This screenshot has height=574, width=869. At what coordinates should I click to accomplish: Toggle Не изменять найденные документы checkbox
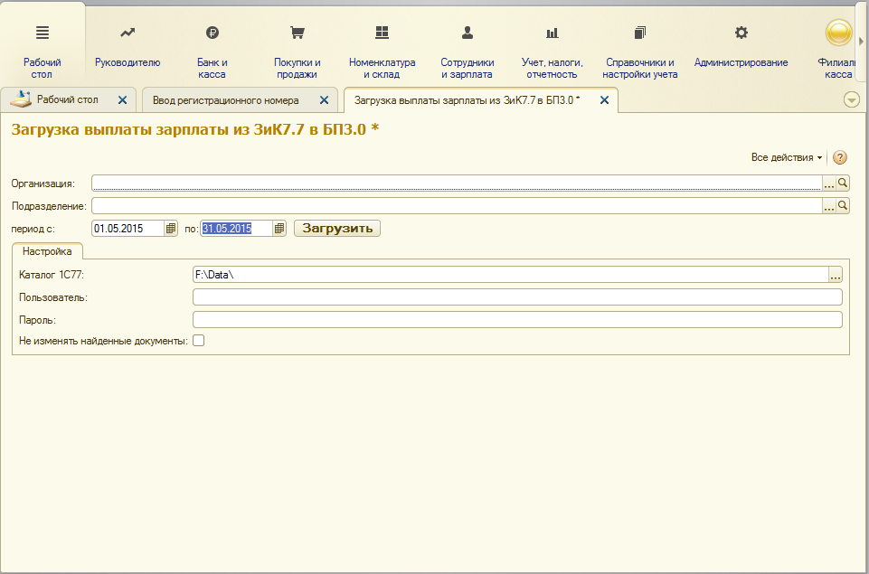[x=198, y=341]
